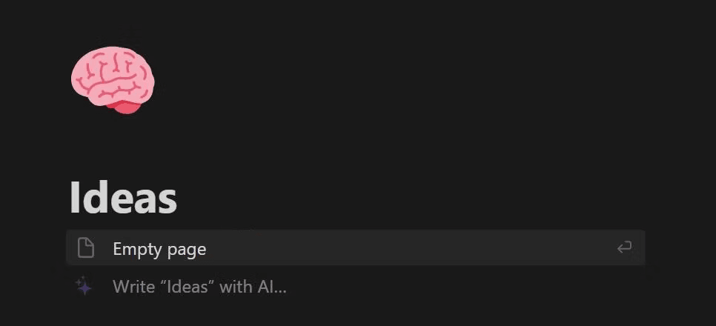Change the pink brain page emoji
Screen dimensions: 716x326
click(x=113, y=79)
